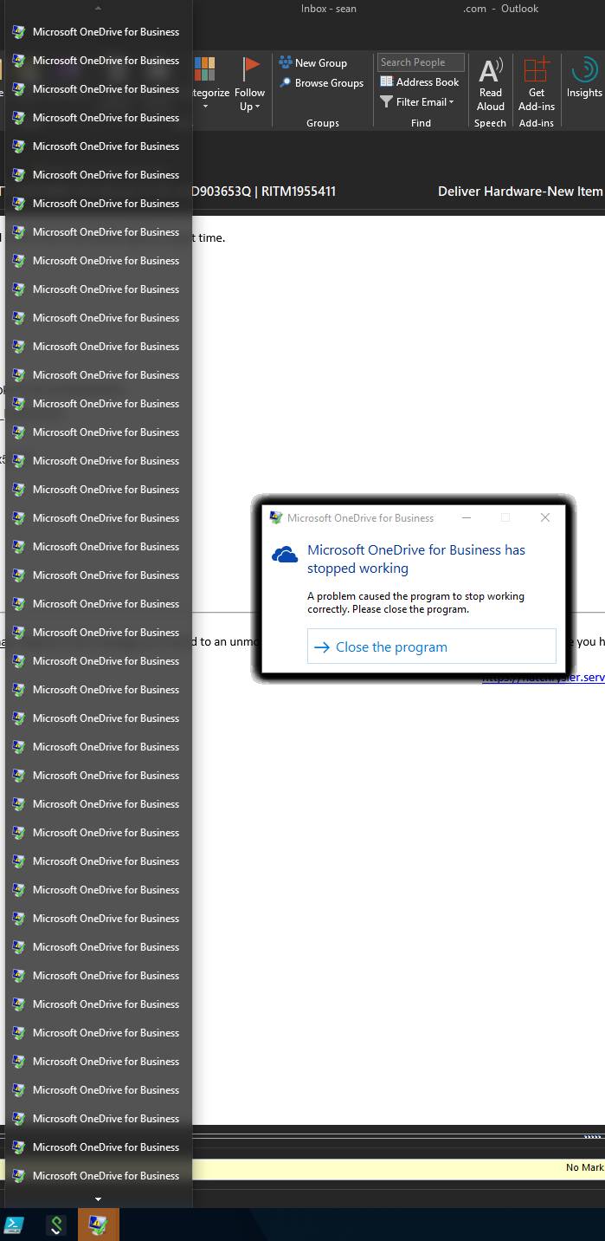Click the "No Mark" text in the yellow bar
This screenshot has height=1241, width=605.
[x=584, y=1167]
